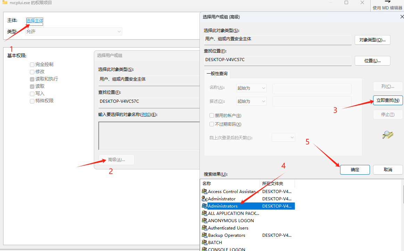
Task: Select the Administrator row text
Action: (x=222, y=199)
